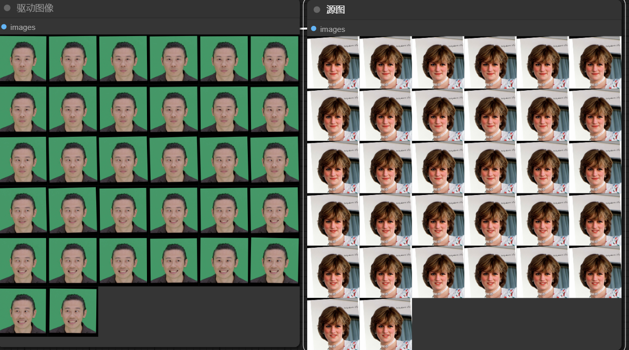Viewport: 629px width, 350px height.
Task: Select the 驱动图像 node title
Action: 35,8
